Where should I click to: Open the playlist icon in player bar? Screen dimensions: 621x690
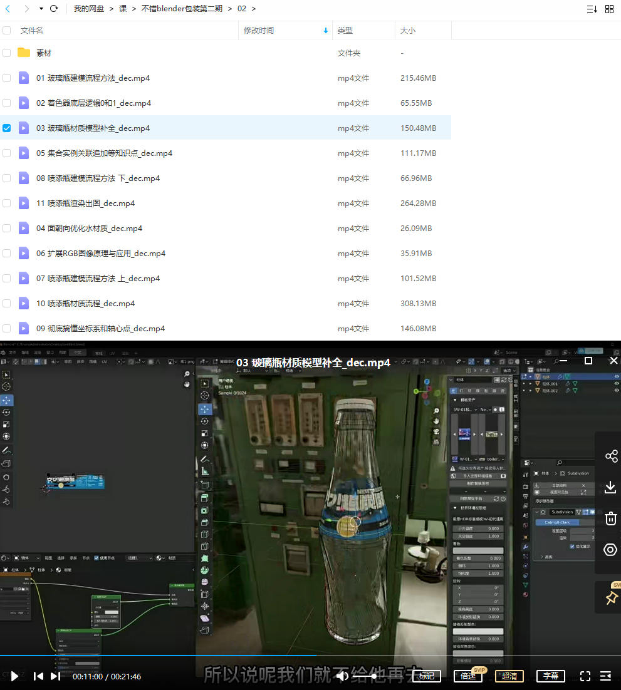(x=605, y=676)
